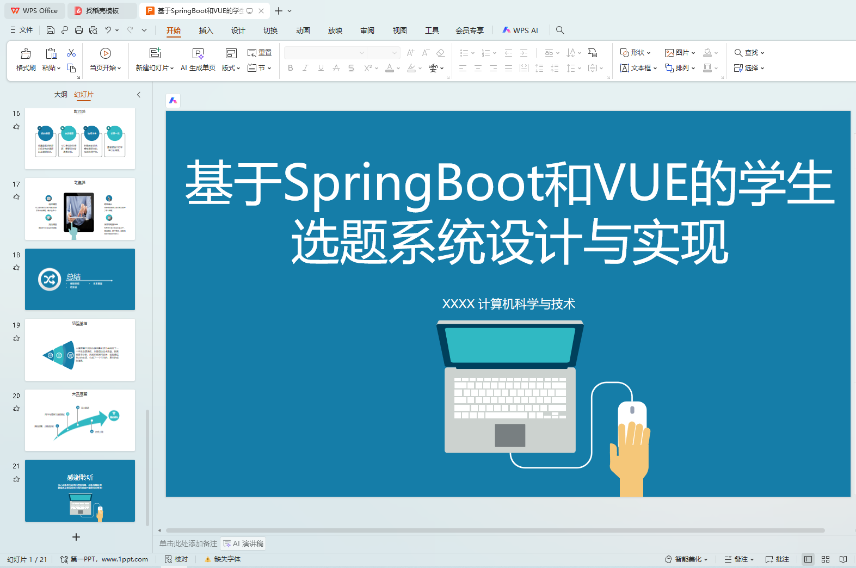
Task: Toggle the 备注 notes pane
Action: pyautogui.click(x=739, y=559)
